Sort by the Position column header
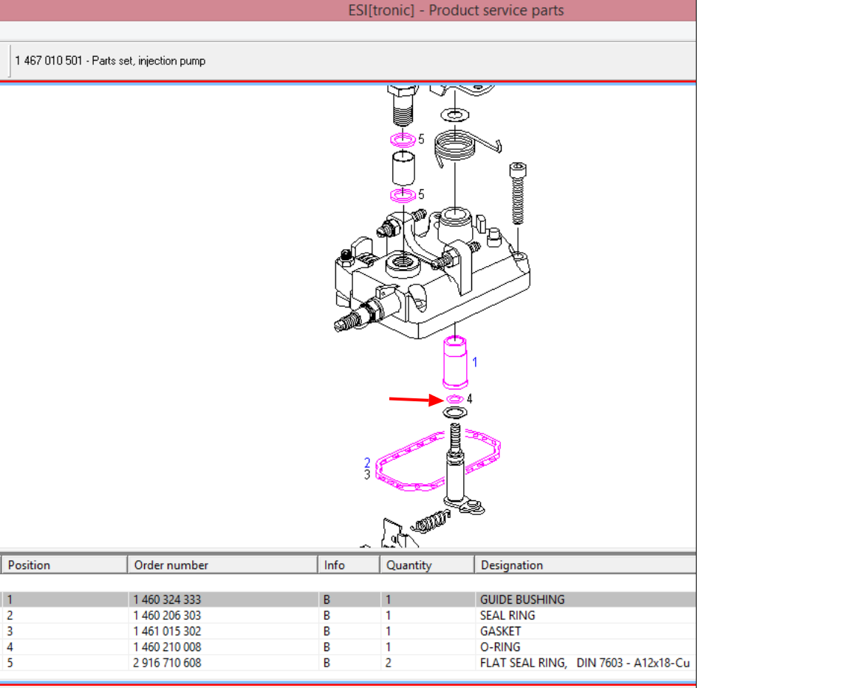 point(64,565)
